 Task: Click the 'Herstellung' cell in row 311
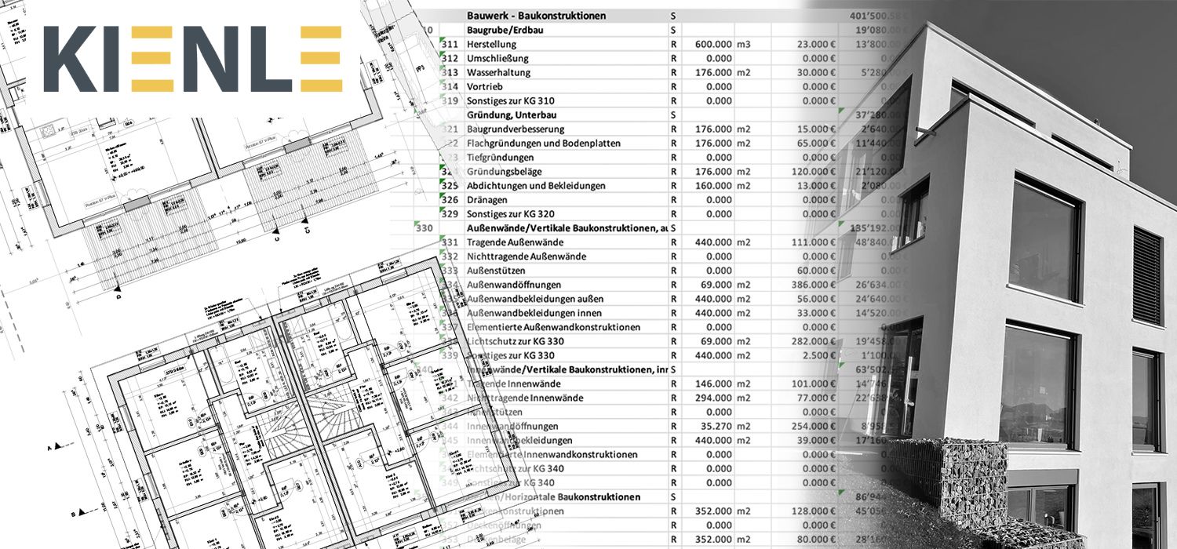[493, 44]
